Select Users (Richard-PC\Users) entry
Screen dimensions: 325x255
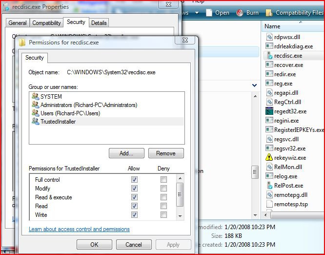[106, 113]
